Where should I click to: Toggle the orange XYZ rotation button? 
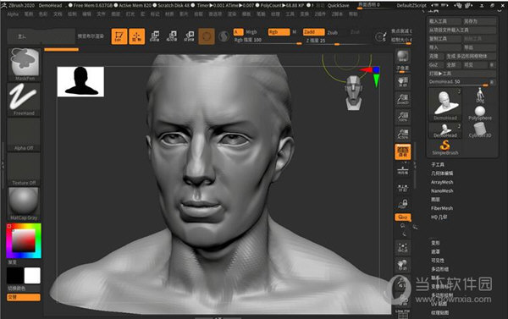click(x=403, y=217)
